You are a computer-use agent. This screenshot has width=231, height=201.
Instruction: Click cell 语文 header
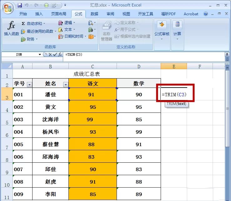click(93, 84)
